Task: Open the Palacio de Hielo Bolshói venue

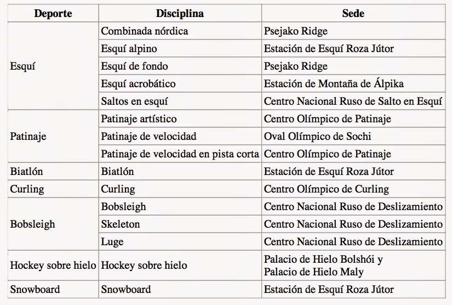Action: point(323,259)
